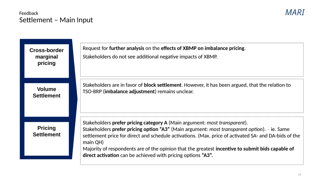This screenshot has width=326, height=183.
Task: Click the 'most transparent option' italic text
Action: 236,129
